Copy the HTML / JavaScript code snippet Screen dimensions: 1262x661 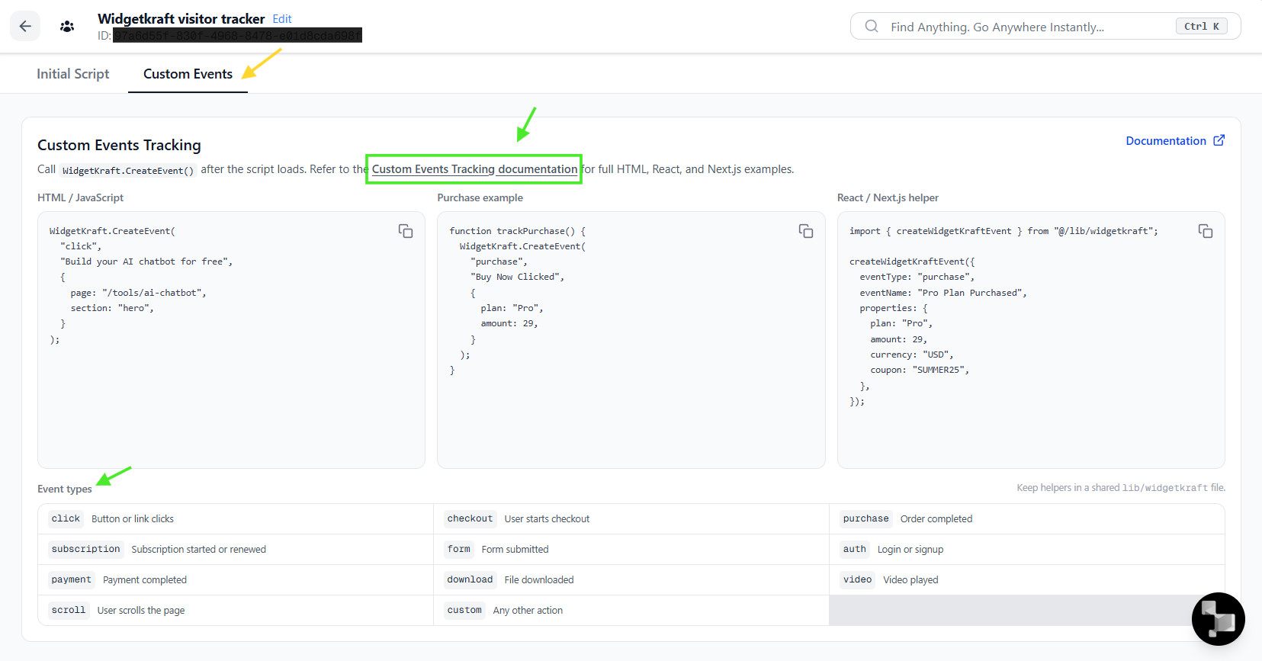pos(406,231)
